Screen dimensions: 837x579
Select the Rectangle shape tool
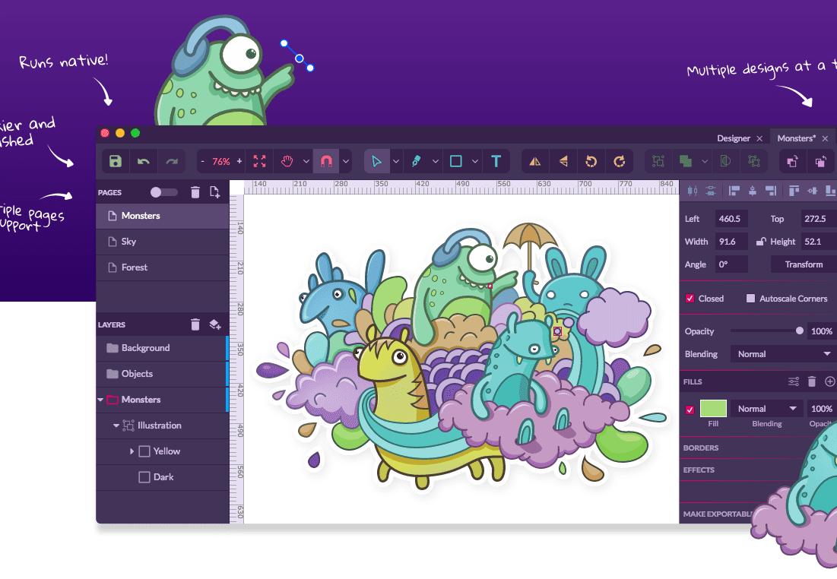point(456,160)
